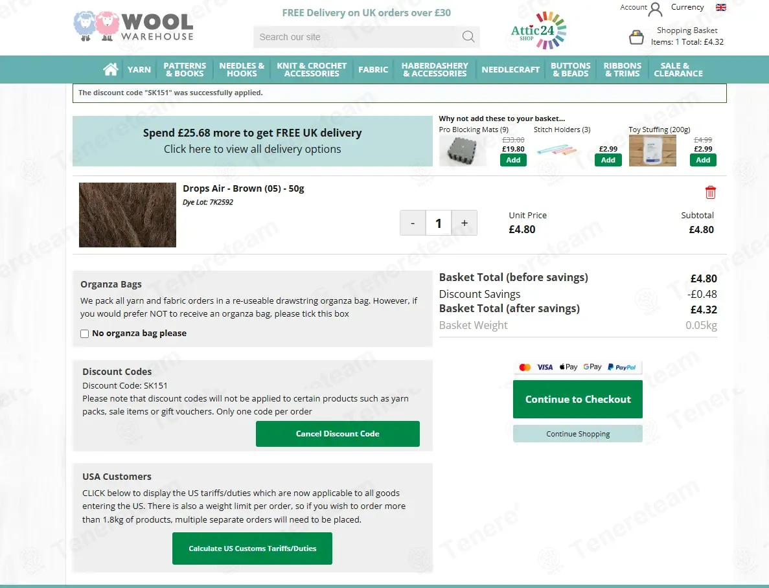
Task: Add Pro Blocking Mats to basket
Action: (x=513, y=160)
